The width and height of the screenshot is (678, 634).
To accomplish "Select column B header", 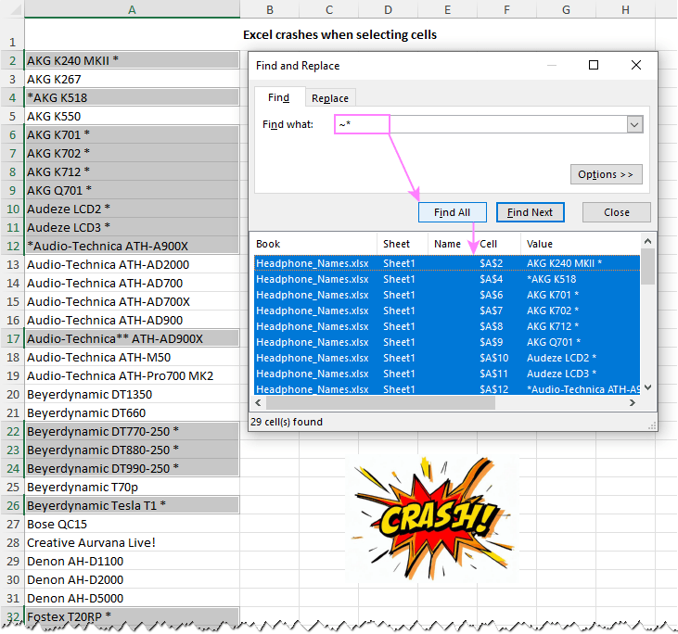I will point(269,9).
